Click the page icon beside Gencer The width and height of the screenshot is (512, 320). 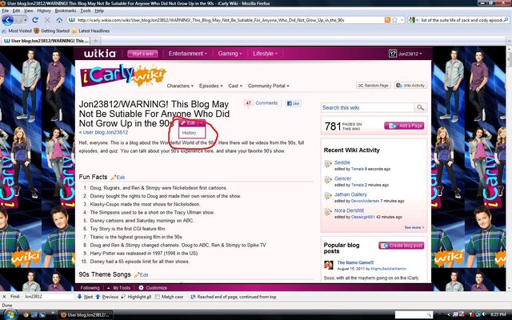pos(328,180)
